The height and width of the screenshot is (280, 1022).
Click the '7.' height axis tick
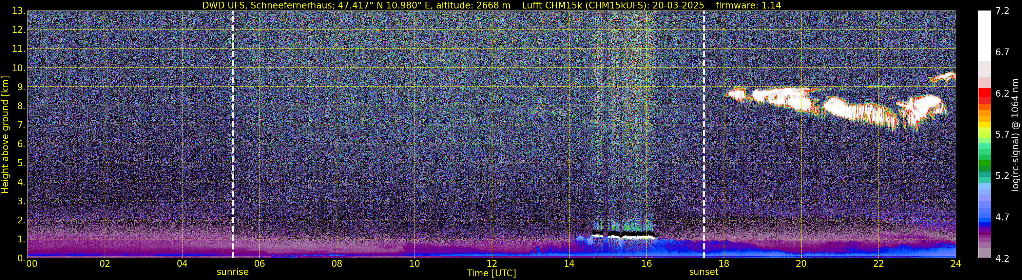(21, 125)
